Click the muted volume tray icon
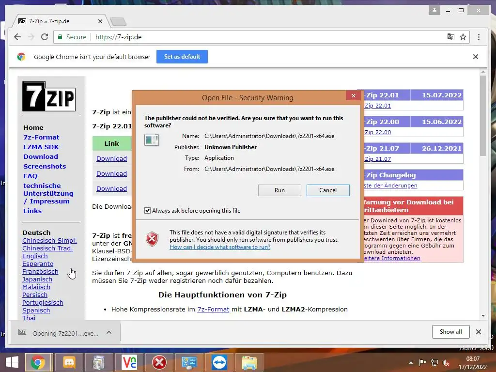This screenshot has width=496, height=372. 446,363
